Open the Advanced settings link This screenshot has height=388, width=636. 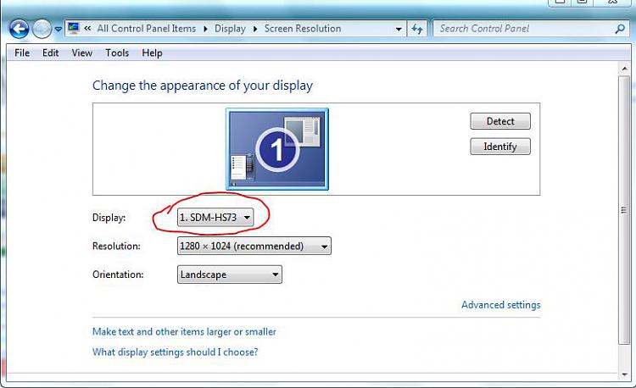coord(501,305)
